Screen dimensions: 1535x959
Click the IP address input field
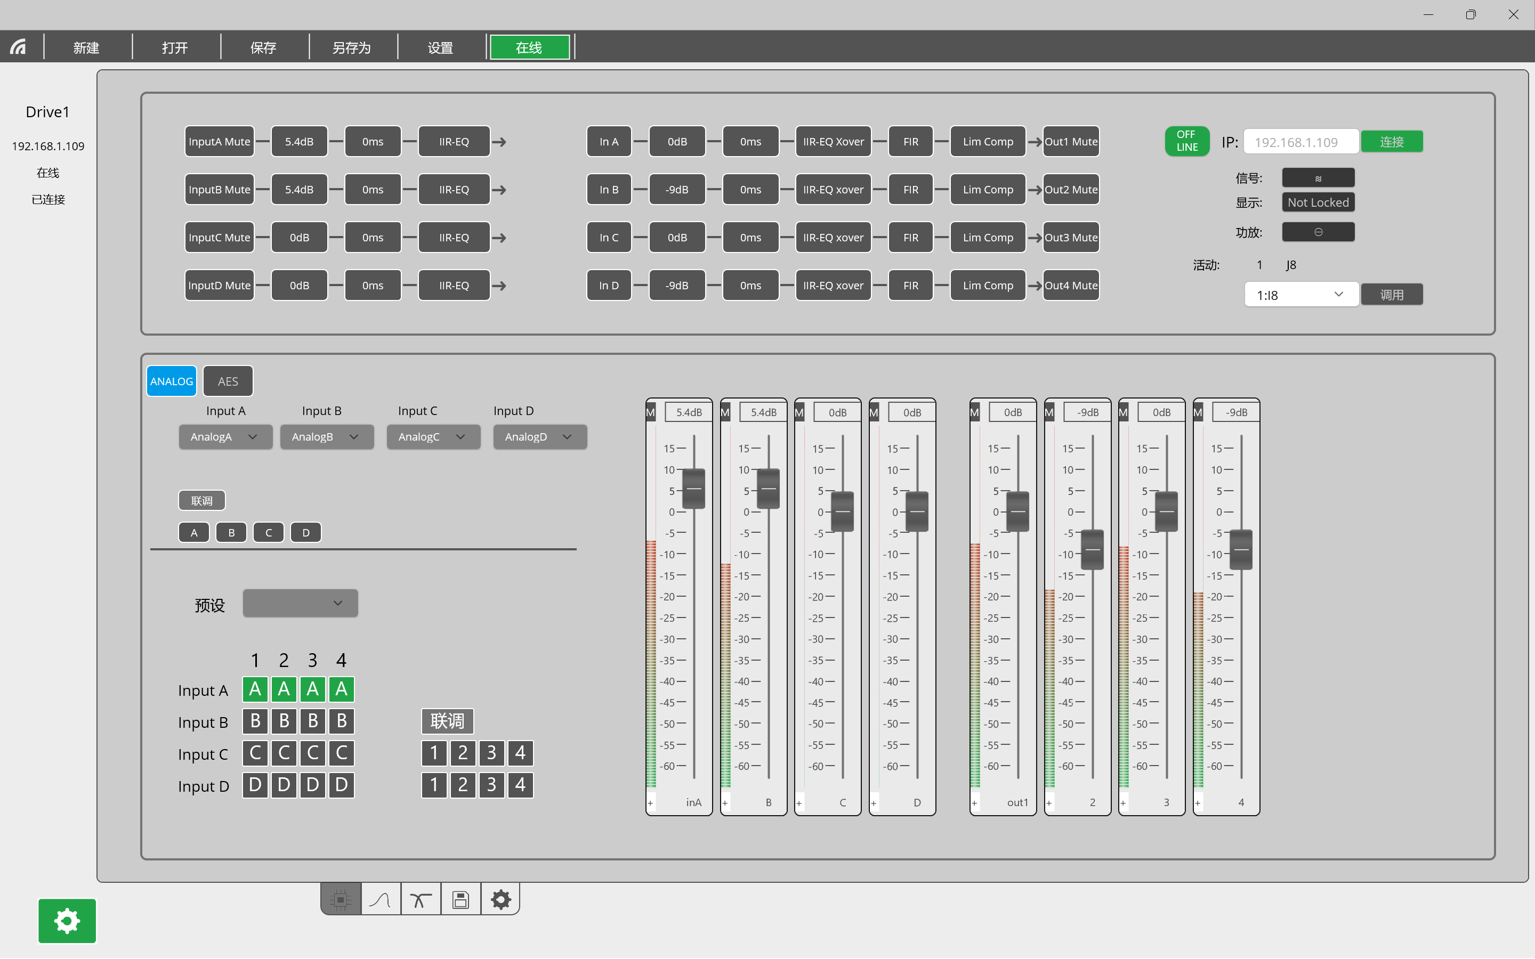click(x=1300, y=142)
